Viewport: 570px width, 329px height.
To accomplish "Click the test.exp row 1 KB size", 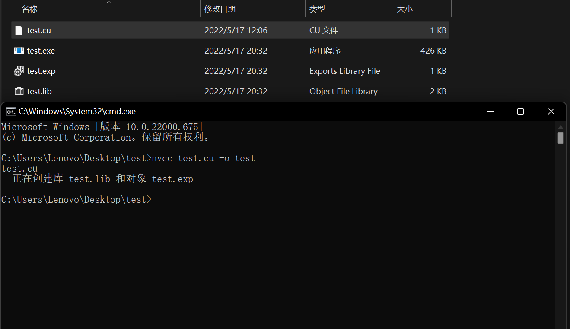I will point(438,71).
